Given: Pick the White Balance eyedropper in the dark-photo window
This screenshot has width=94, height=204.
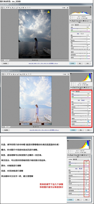Looking at the screenshot, I should (x=6, y=8).
